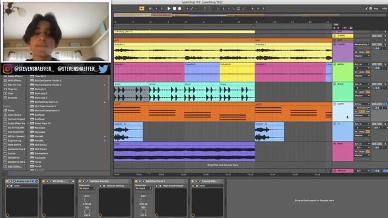Toggle first FabFilter Pro-Q 3 device activator

(x=80, y=182)
